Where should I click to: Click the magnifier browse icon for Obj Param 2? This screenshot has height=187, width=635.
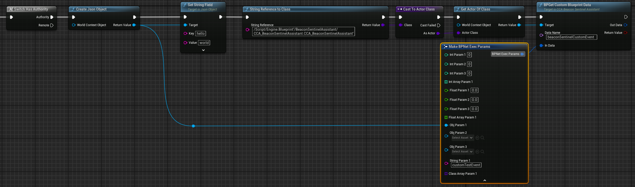(482, 138)
